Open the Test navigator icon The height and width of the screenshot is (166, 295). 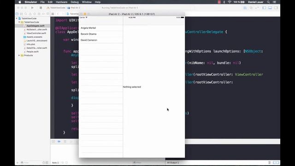[35, 14]
